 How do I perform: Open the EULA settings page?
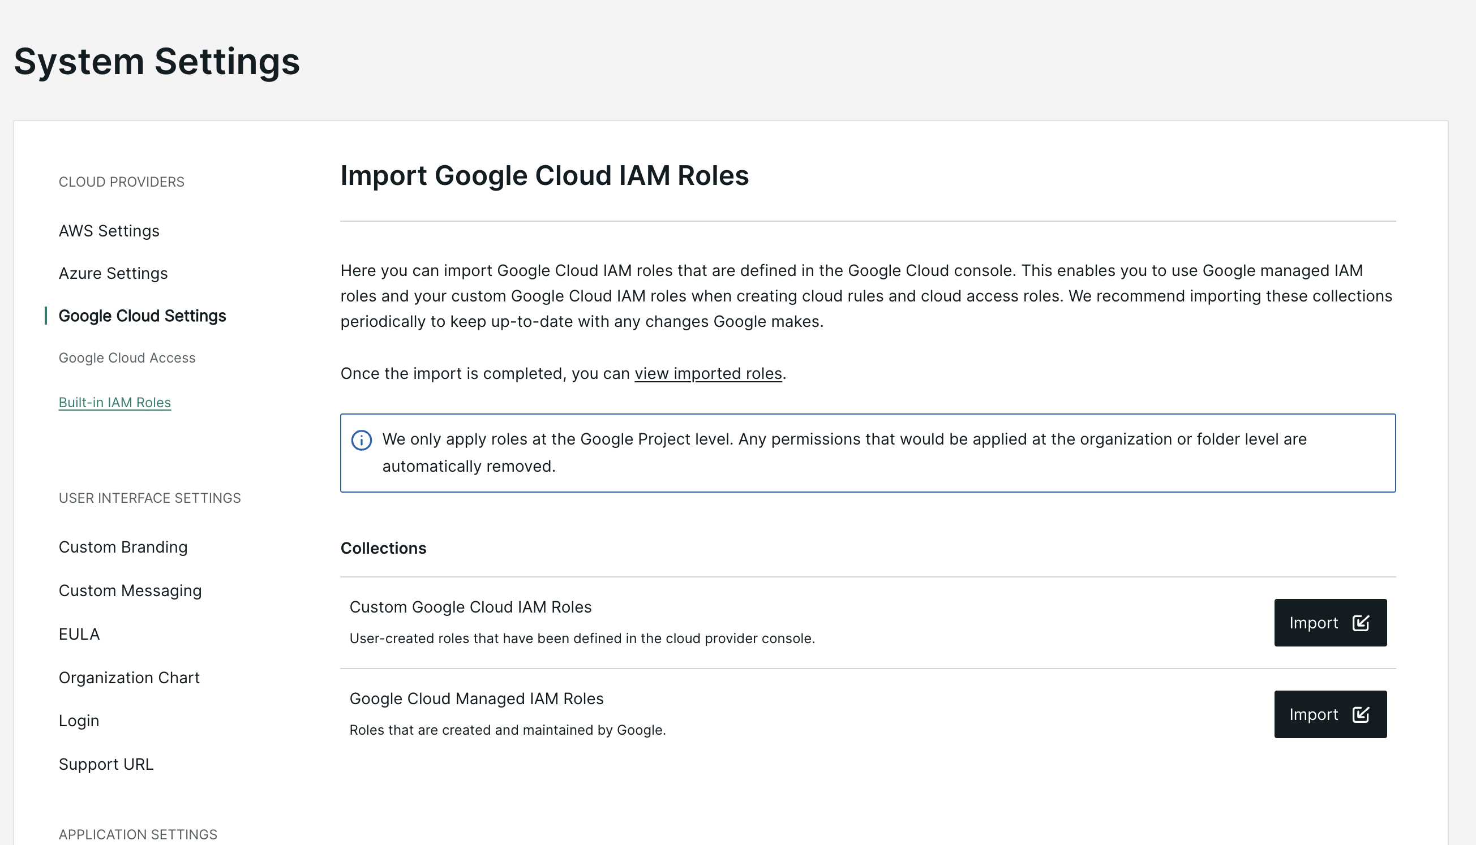pos(80,635)
